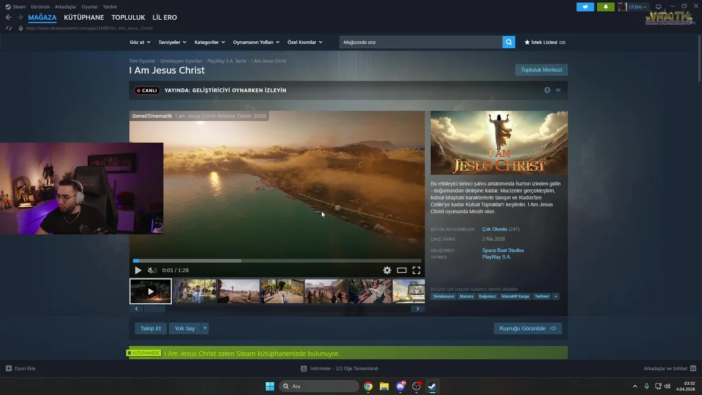Screen dimensions: 702x395
Task: Open the LİL ERO profile tab
Action: click(165, 18)
